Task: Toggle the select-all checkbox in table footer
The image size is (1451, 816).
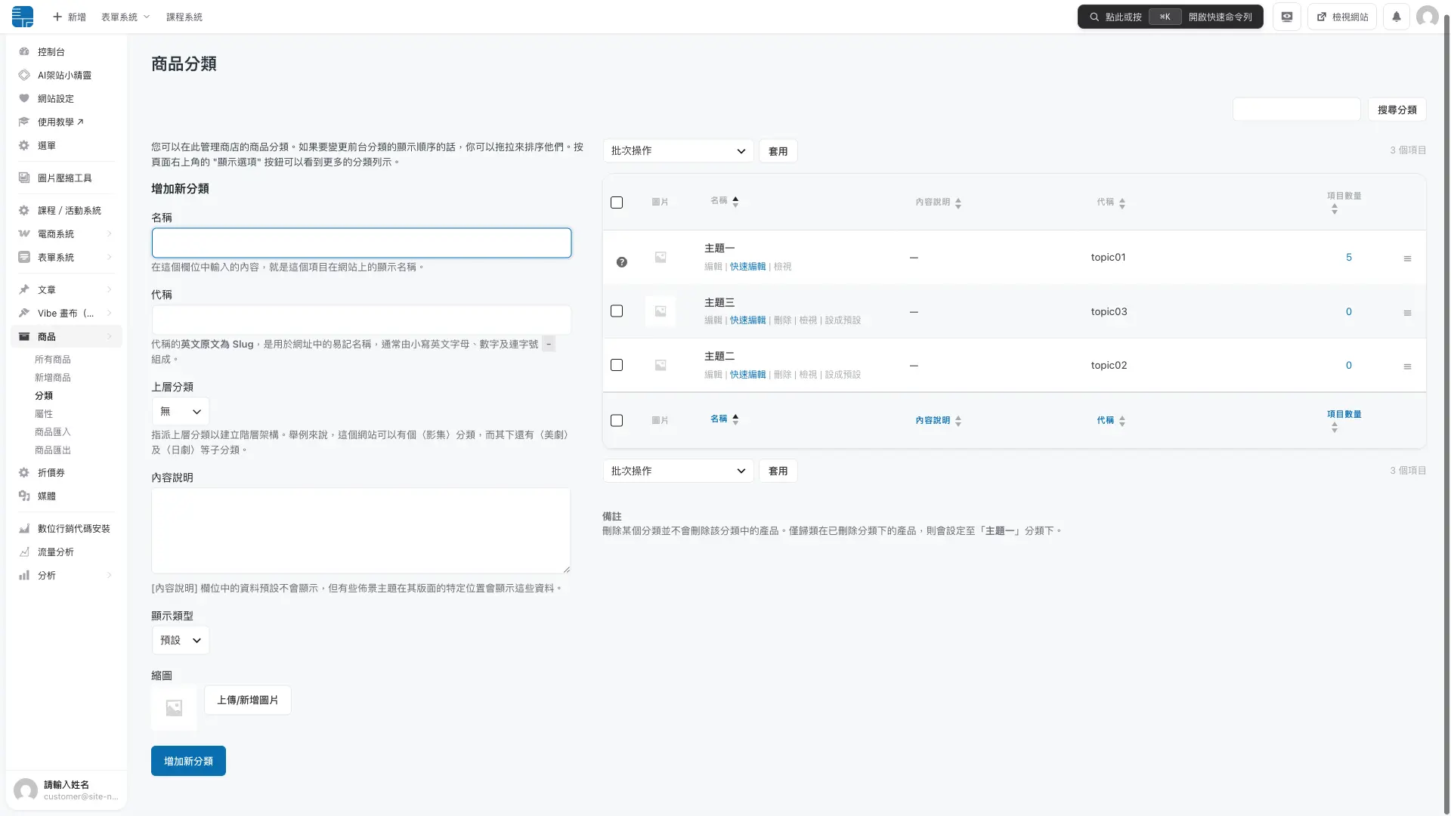Action: (617, 421)
